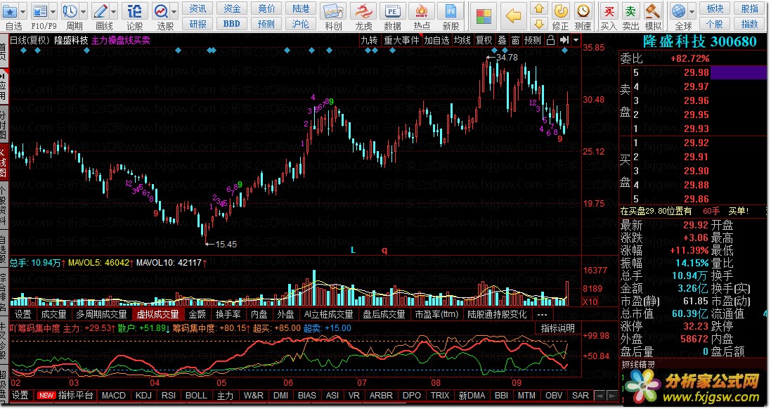Click the 资讯 news button

[x=197, y=8]
